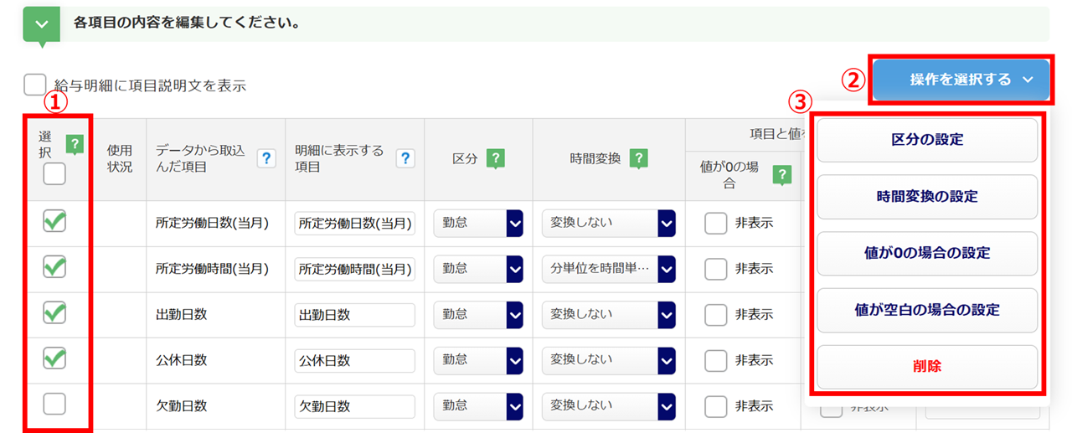Click the help icon beside 区分 header

tap(495, 158)
